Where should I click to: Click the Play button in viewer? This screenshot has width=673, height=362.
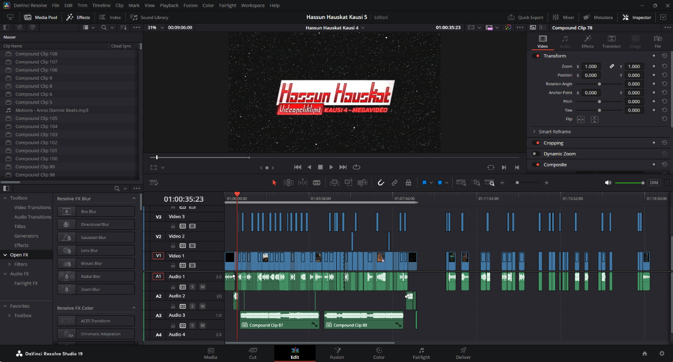click(331, 167)
